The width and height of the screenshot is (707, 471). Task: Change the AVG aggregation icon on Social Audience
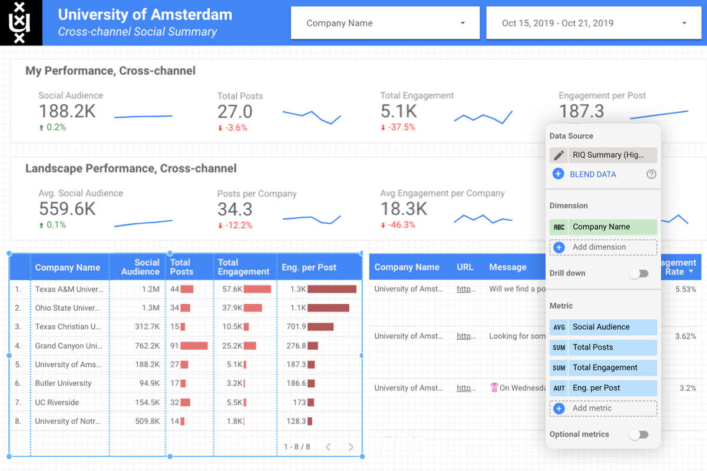(x=559, y=327)
